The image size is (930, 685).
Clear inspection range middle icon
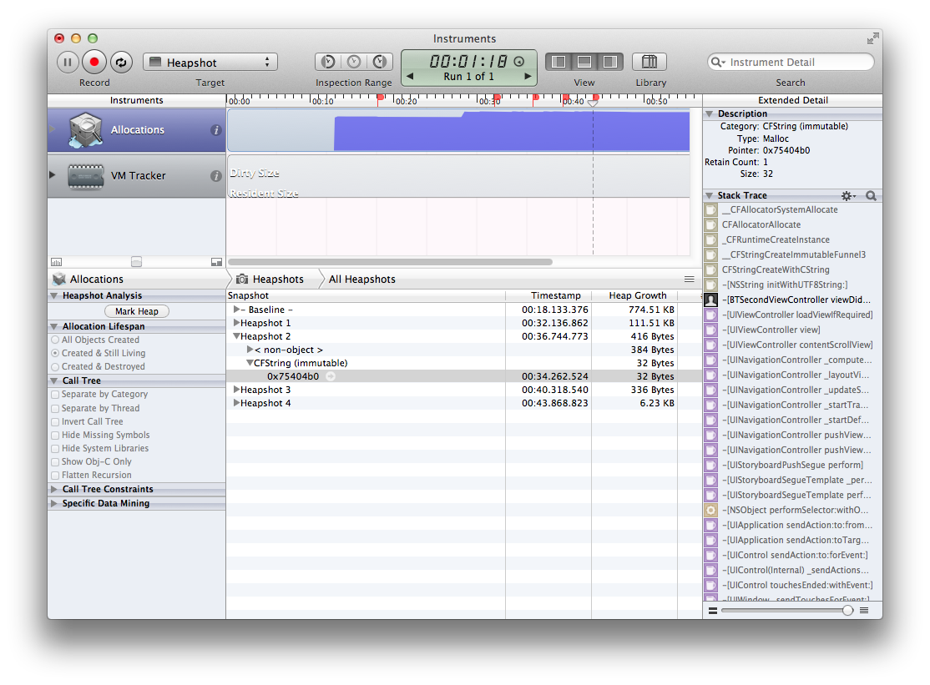click(x=354, y=62)
